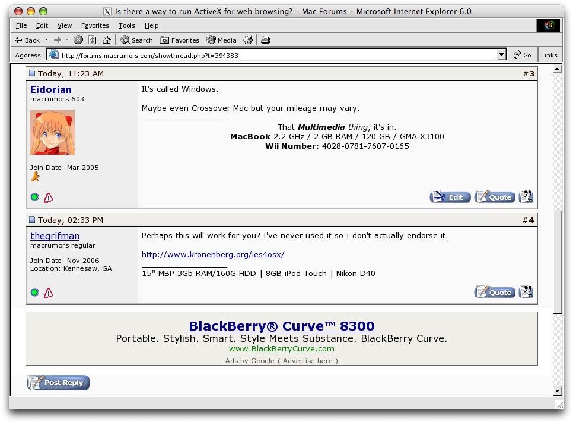The width and height of the screenshot is (573, 423).
Task: Open the Favorites toolbar button
Action: [x=179, y=40]
